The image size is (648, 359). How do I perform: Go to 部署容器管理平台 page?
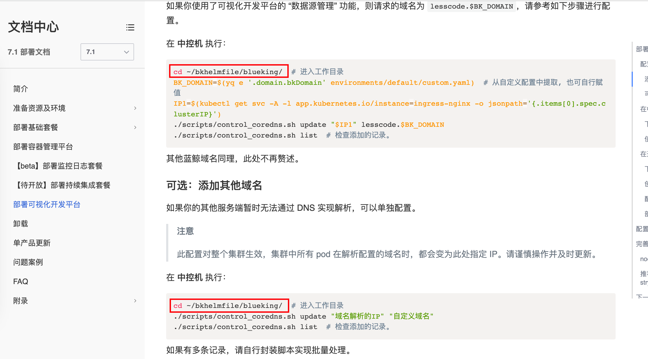point(43,147)
